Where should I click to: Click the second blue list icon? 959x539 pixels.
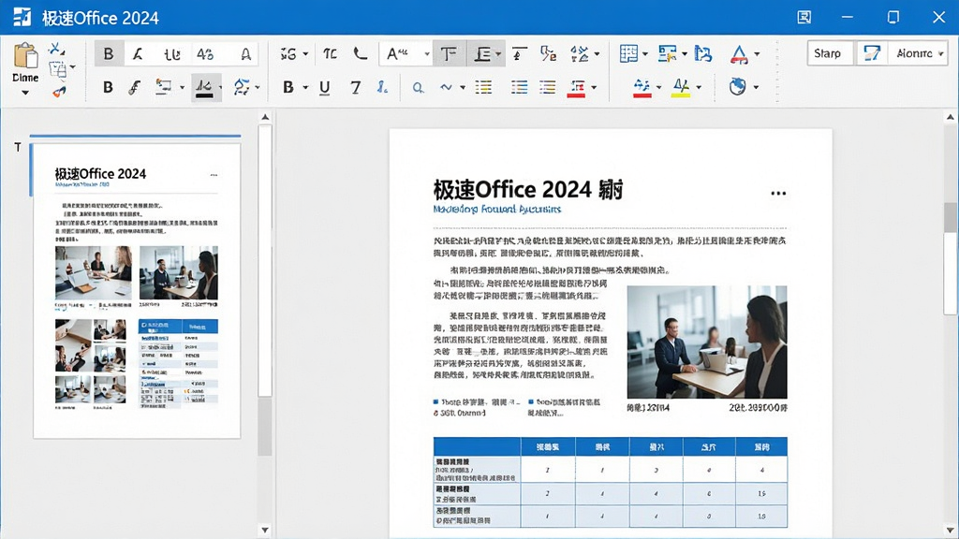point(519,87)
